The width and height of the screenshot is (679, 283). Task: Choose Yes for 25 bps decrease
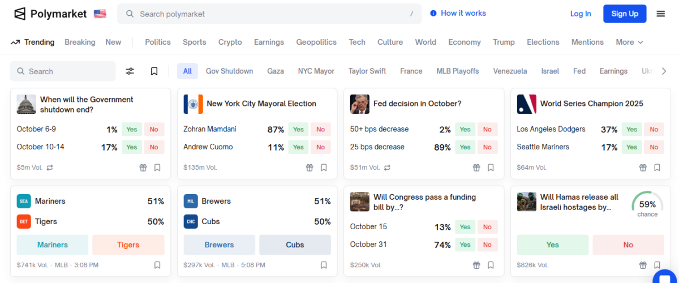coord(465,147)
